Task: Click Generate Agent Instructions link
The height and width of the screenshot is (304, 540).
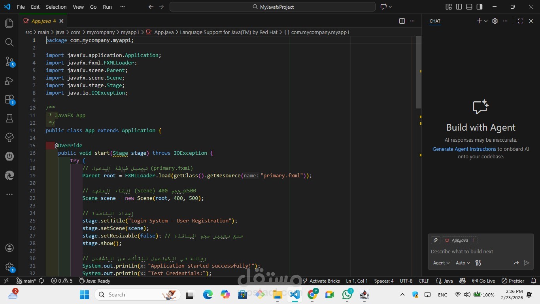Action: (464, 149)
